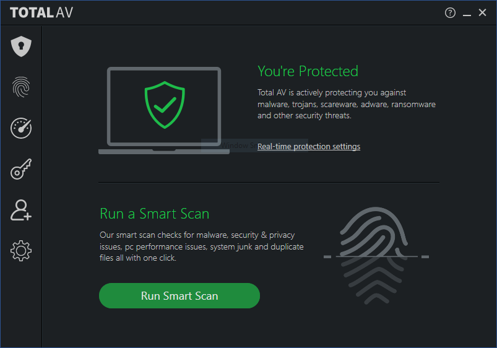Open the speedometer system tune-up section
The height and width of the screenshot is (348, 497).
(21, 128)
